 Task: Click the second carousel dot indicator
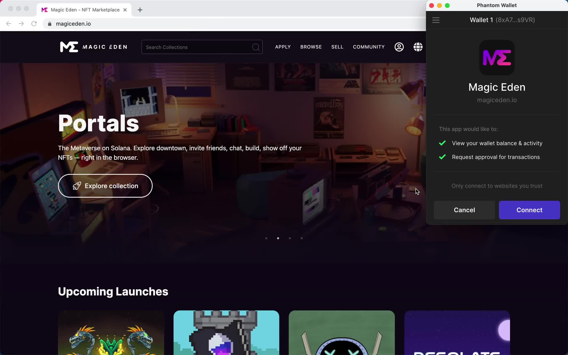pyautogui.click(x=278, y=238)
